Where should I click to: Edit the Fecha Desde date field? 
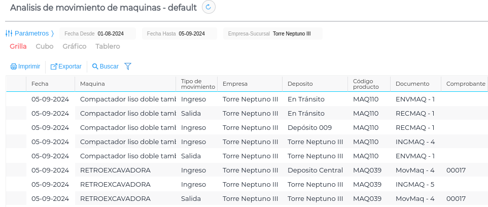(x=111, y=33)
